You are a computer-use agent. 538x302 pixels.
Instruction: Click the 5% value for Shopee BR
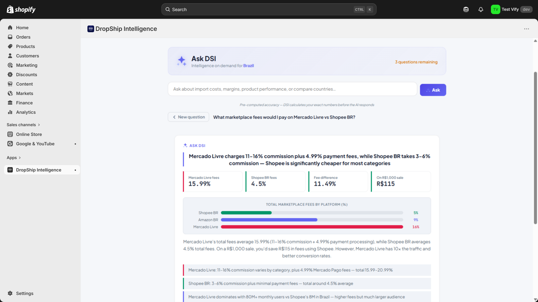pyautogui.click(x=416, y=213)
